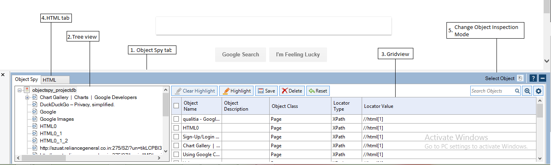
Task: Click the zoom magnifier icon next to the search box
Action: (x=527, y=91)
